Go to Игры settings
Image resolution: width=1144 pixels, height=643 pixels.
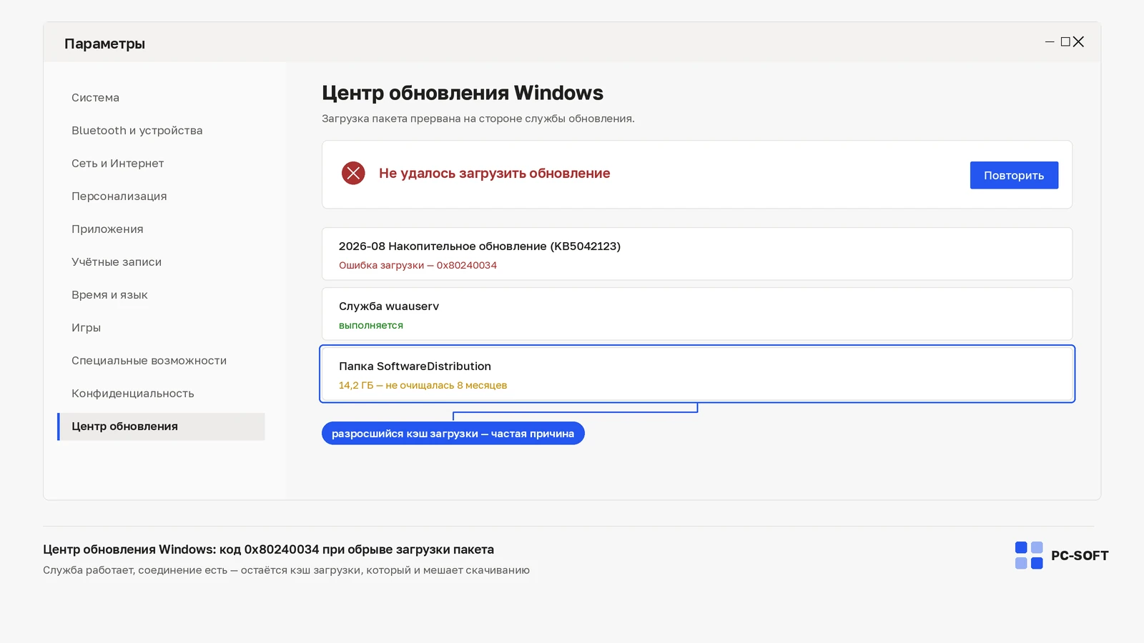click(86, 328)
